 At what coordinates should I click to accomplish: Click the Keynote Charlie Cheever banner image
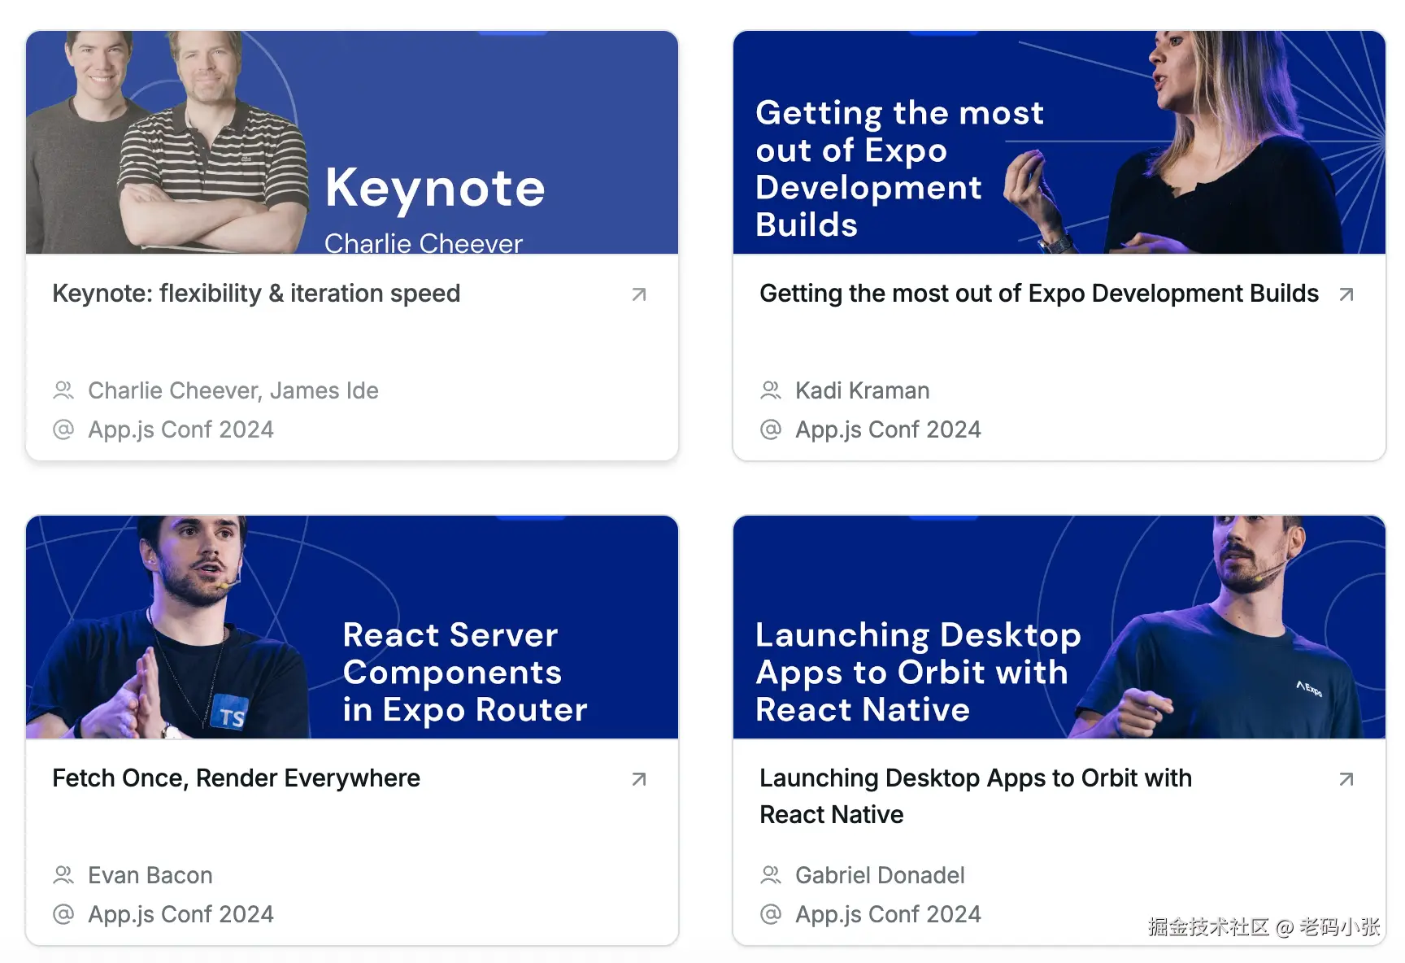[x=352, y=142]
